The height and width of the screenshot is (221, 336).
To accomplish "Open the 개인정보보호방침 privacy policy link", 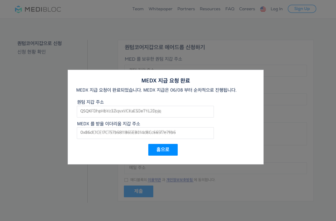I will point(179,179).
